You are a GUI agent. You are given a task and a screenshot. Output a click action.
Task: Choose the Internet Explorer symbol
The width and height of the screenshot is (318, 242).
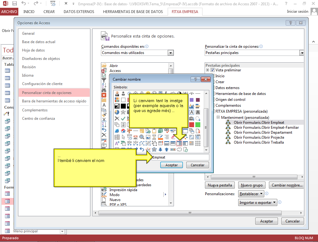117,131
